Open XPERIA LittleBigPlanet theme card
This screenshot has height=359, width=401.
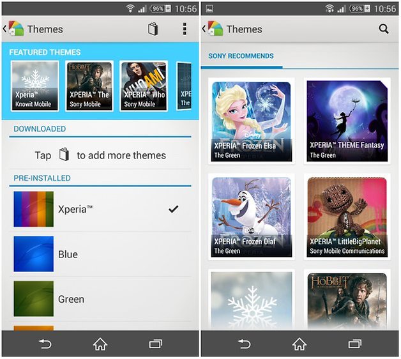tap(347, 217)
